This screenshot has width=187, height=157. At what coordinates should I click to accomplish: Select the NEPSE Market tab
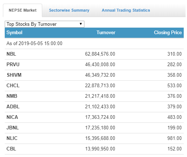23,10
